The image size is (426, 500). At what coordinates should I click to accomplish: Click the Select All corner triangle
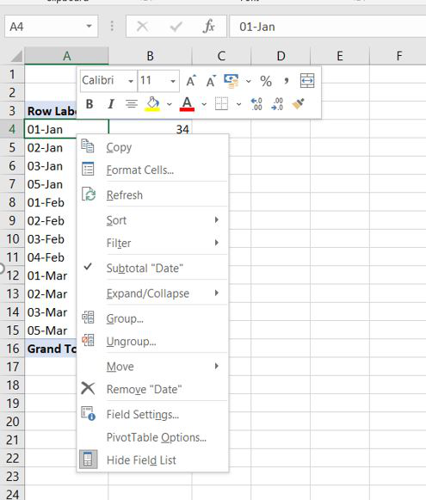click(x=15, y=56)
